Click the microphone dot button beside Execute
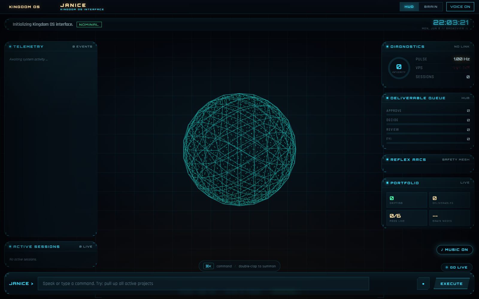 tap(423, 283)
